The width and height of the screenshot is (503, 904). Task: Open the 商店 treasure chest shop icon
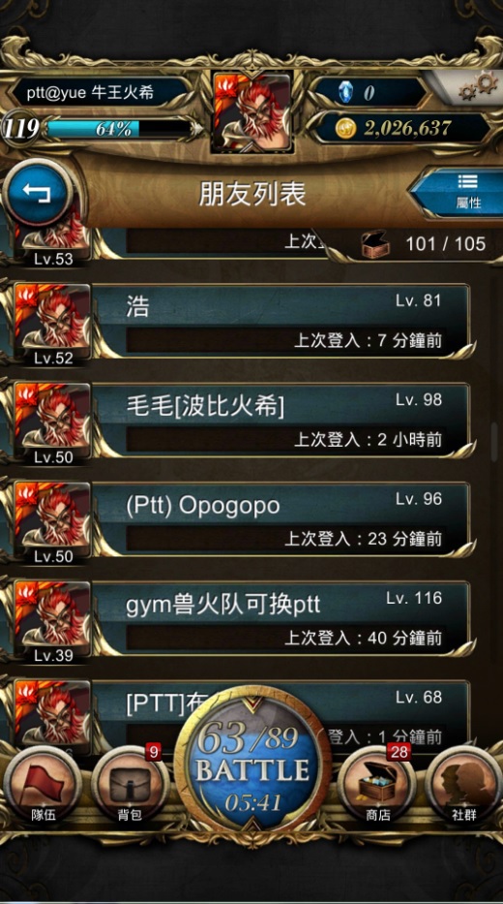(x=377, y=785)
